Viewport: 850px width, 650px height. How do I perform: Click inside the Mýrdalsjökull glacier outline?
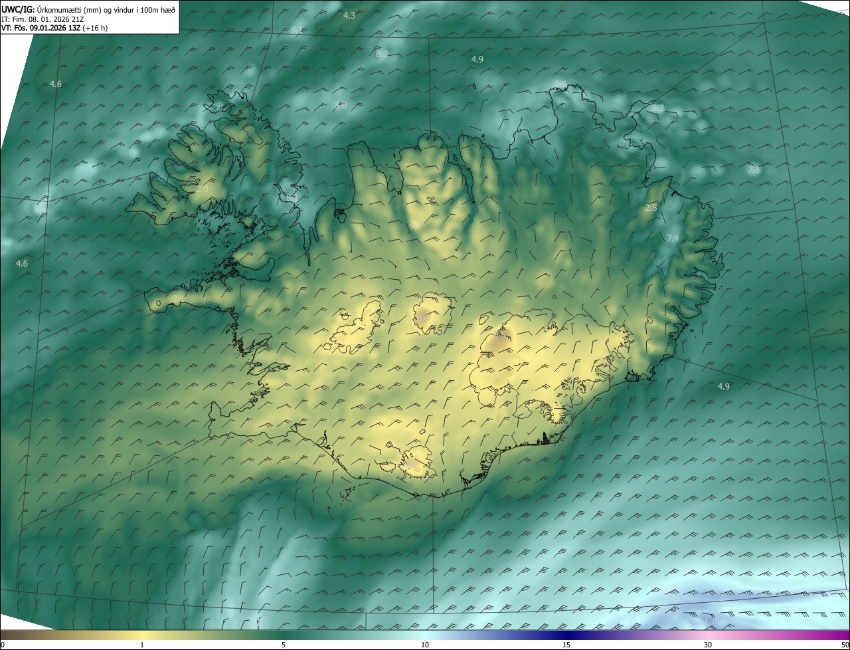click(417, 461)
